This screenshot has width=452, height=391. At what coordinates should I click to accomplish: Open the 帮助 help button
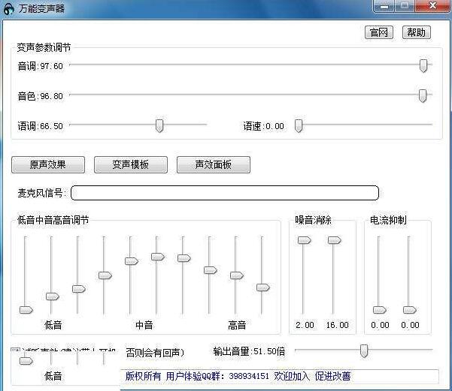[x=416, y=32]
